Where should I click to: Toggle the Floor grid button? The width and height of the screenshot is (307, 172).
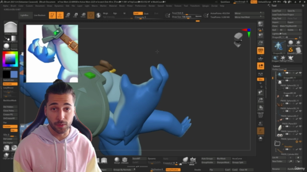click(260, 58)
